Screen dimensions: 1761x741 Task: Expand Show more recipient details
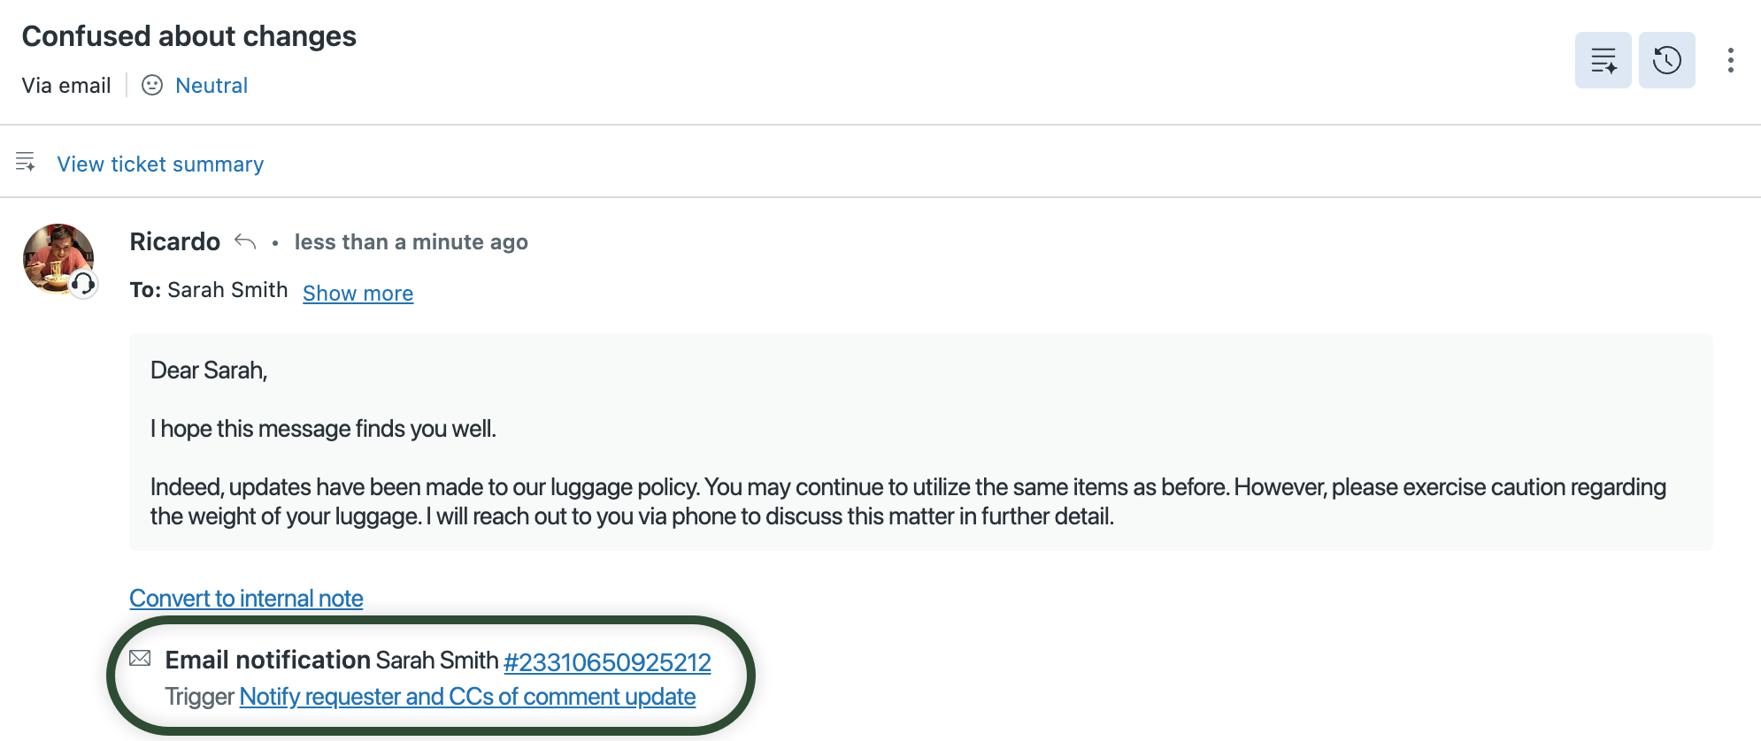point(358,293)
